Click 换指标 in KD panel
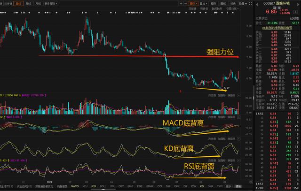The width and height of the screenshot is (301, 191). 231,138
